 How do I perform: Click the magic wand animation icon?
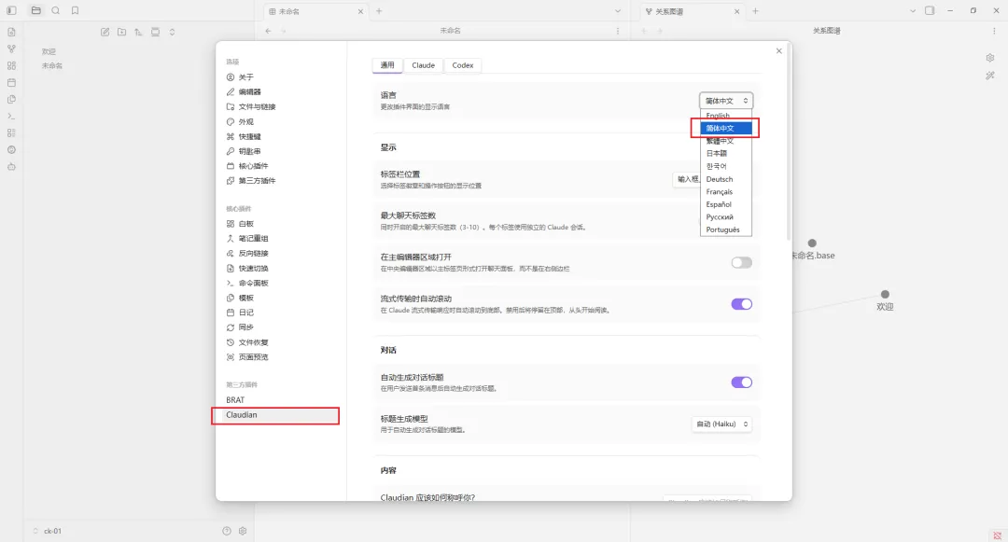coord(990,76)
